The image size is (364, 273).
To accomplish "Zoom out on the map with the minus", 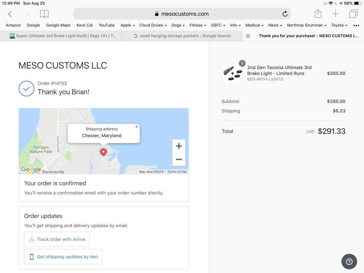I will coord(179,159).
